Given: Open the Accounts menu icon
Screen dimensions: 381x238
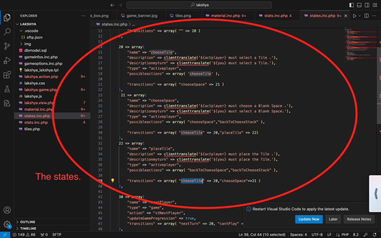Looking at the screenshot, I should pos(7,210).
